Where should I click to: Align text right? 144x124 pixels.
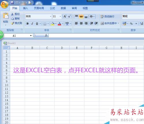click(86, 23)
